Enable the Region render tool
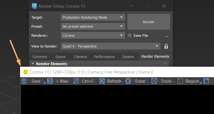Screen dimensions: 214x114 pyautogui.click(x=189, y=81)
